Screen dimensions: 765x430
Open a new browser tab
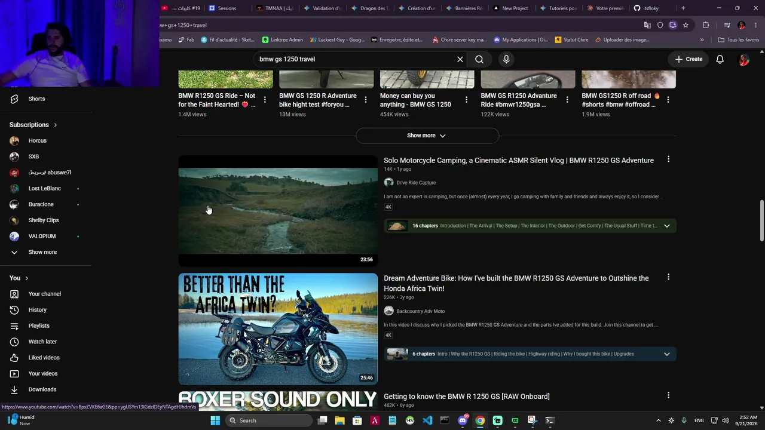click(683, 8)
